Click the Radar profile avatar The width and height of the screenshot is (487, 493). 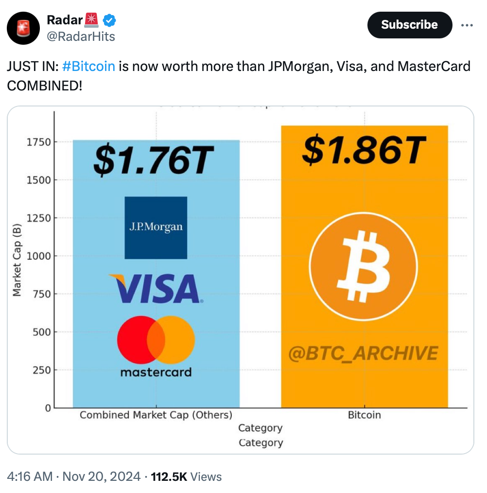[x=23, y=28]
